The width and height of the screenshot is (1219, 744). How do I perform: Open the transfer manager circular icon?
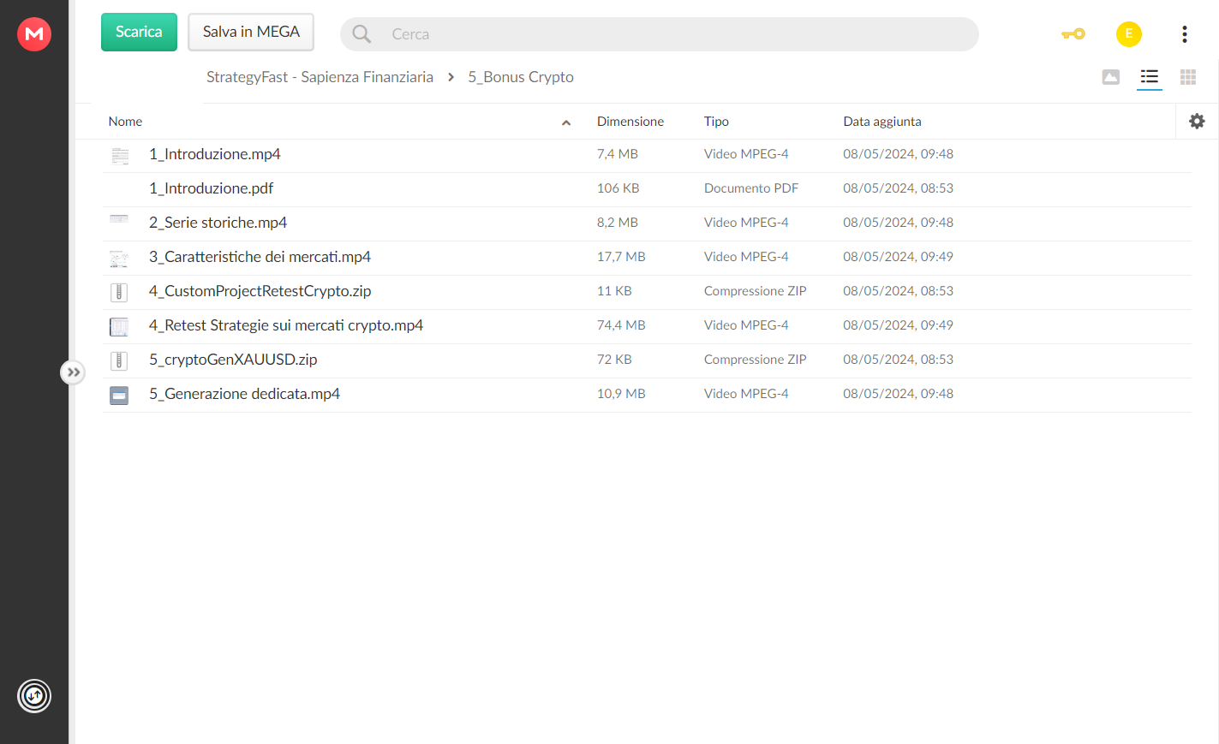34,696
